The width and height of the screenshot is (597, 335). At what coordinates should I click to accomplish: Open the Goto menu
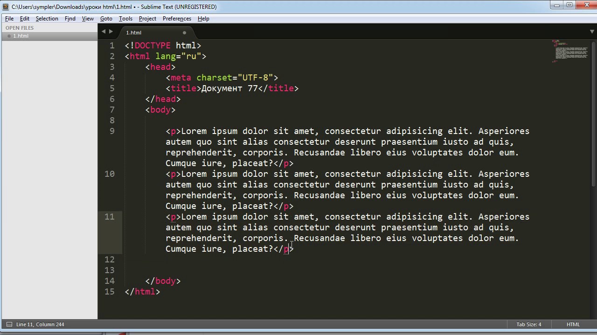(x=106, y=19)
